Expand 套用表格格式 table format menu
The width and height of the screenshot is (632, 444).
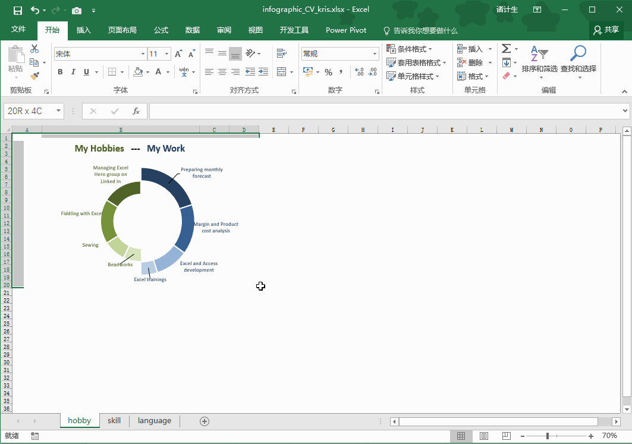point(416,62)
